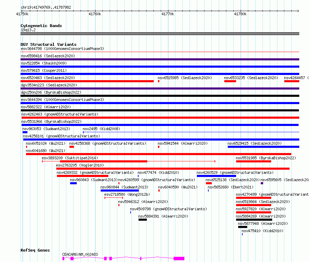Click esv2763205 Vogler2010 label
309x262 pixels.
(80, 165)
